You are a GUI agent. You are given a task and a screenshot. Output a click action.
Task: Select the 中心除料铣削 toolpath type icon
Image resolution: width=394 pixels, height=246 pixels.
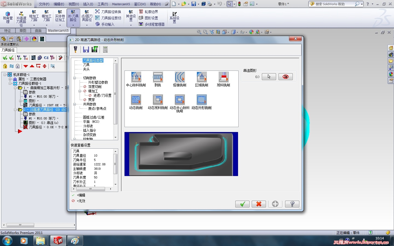coord(136,77)
